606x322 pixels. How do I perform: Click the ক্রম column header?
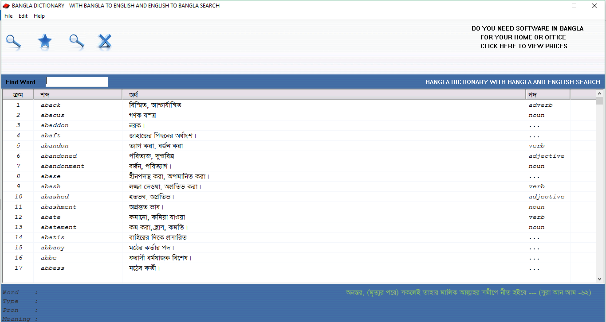[x=18, y=94]
